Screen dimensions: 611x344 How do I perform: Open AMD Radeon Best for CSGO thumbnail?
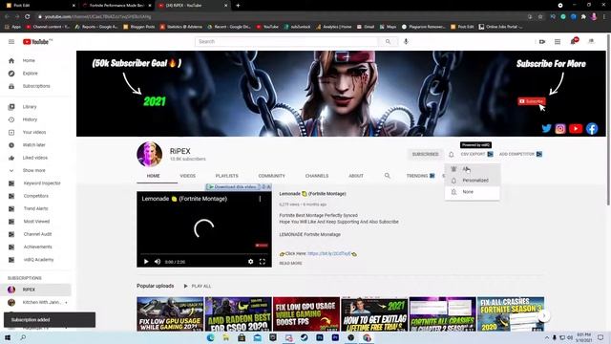238,314
